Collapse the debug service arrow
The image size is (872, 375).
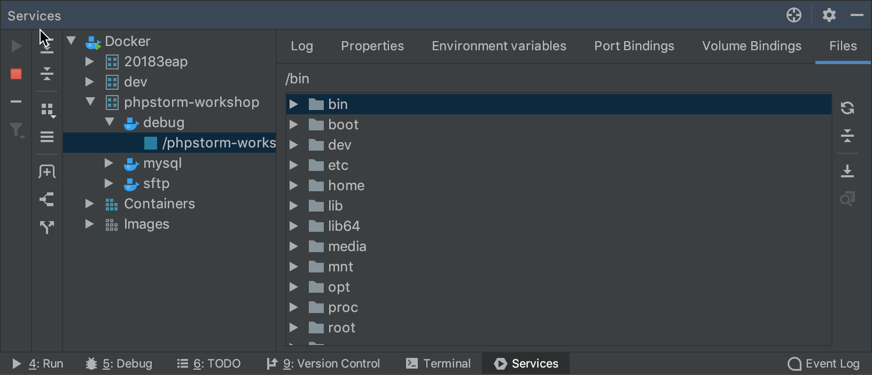pos(110,122)
